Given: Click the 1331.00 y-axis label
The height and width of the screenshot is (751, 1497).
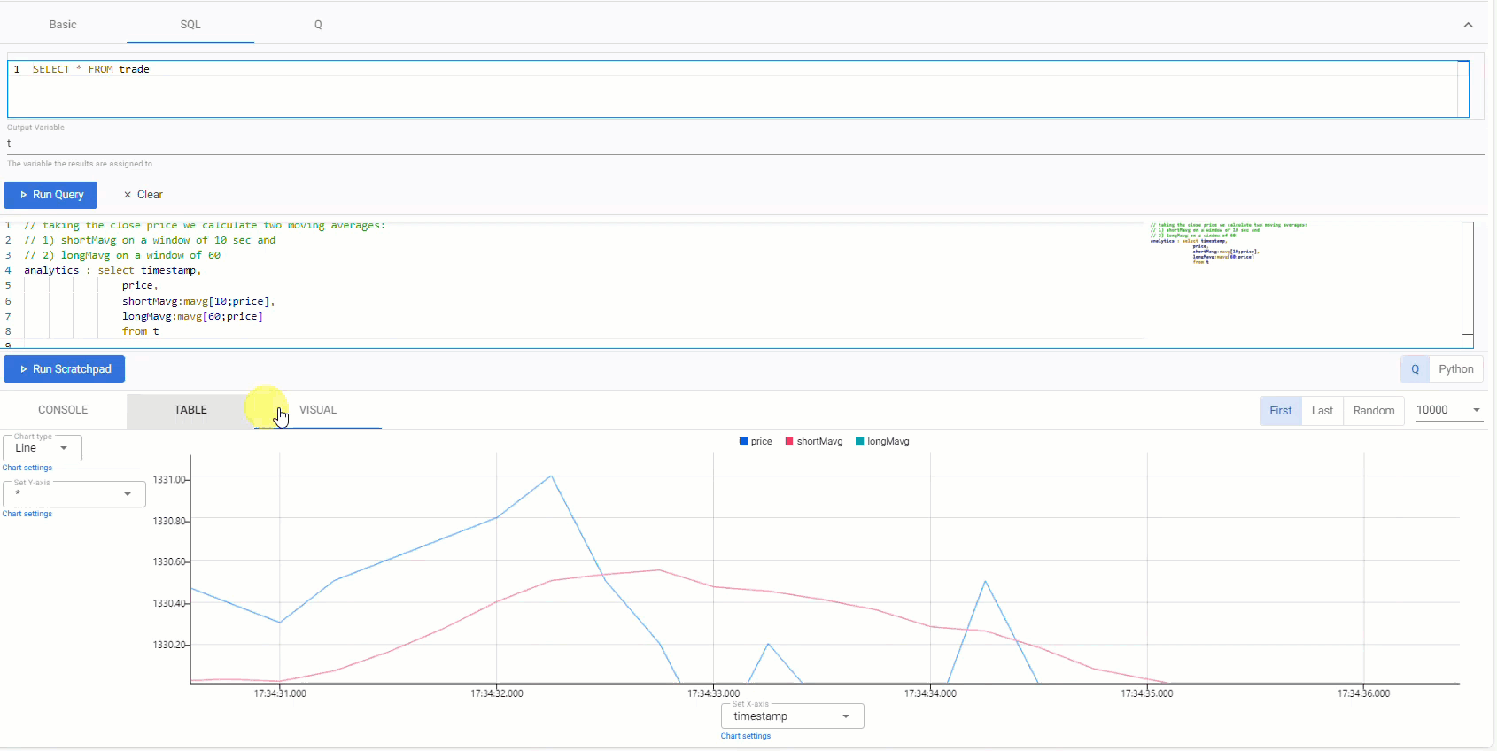Looking at the screenshot, I should (x=169, y=480).
